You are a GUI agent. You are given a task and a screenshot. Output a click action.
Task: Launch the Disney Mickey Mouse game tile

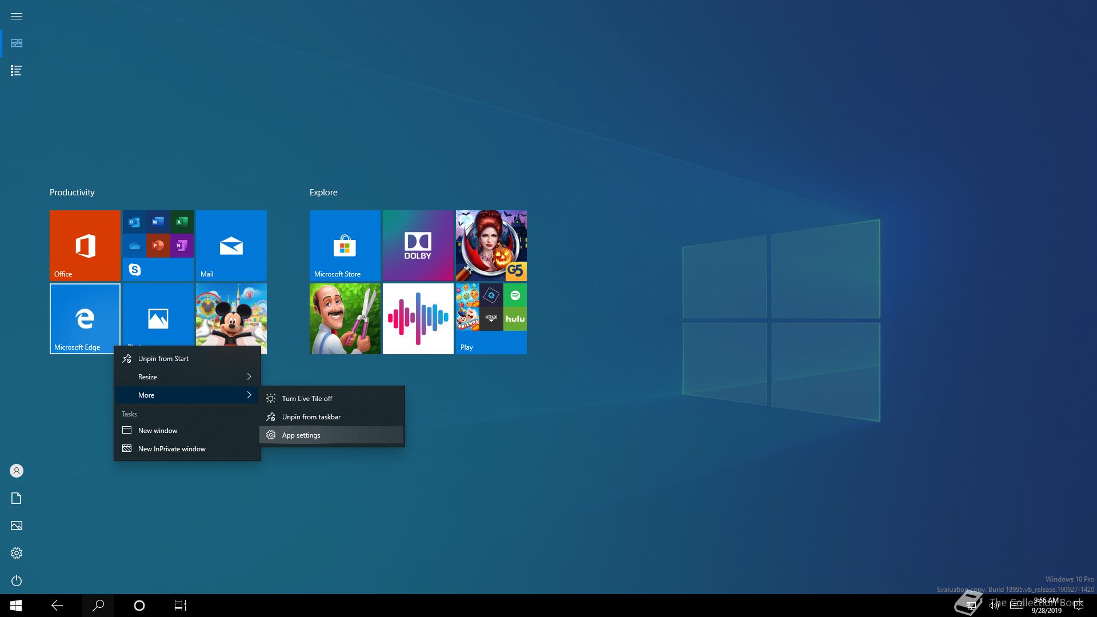pyautogui.click(x=231, y=314)
